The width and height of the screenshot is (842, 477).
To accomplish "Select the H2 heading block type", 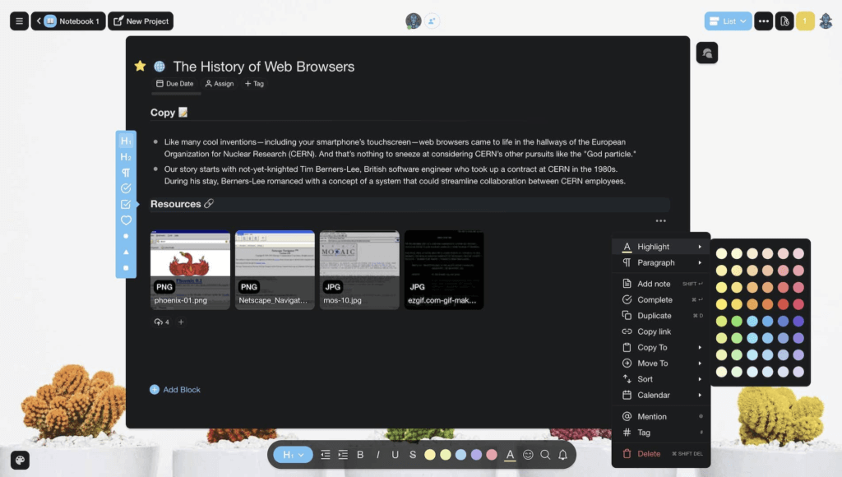I will pyautogui.click(x=126, y=157).
